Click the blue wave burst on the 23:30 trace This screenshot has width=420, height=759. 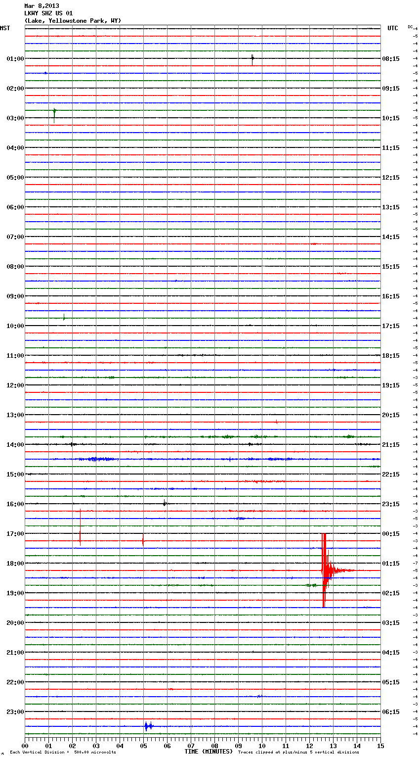pos(148,726)
